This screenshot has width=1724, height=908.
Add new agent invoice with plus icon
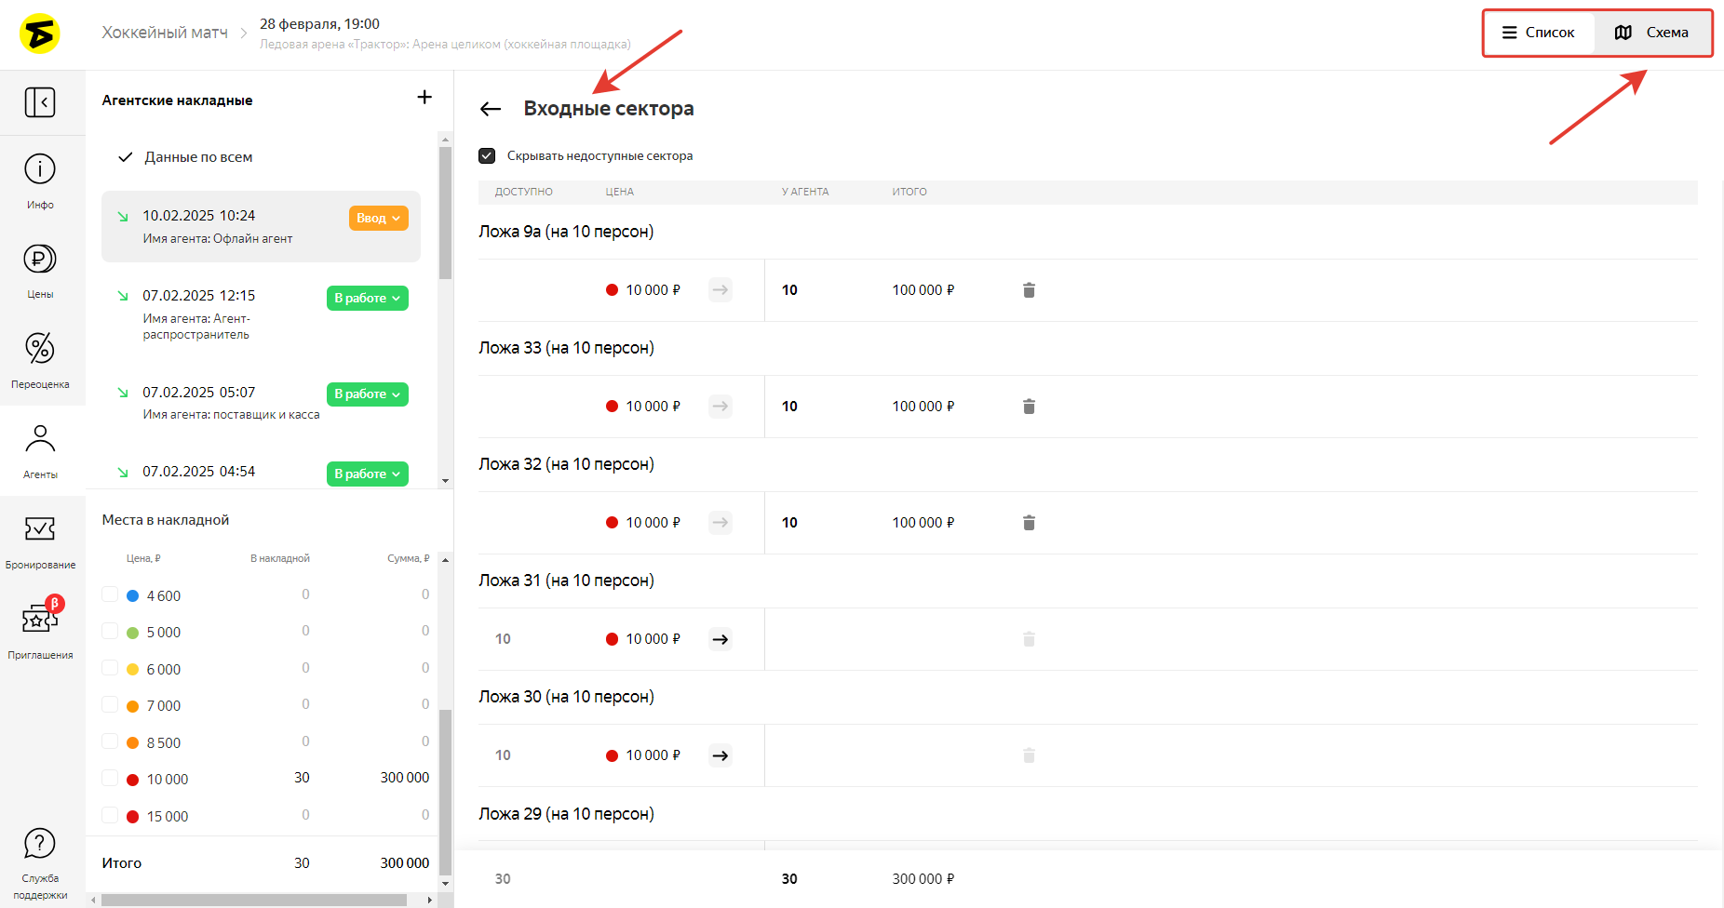[x=424, y=98]
